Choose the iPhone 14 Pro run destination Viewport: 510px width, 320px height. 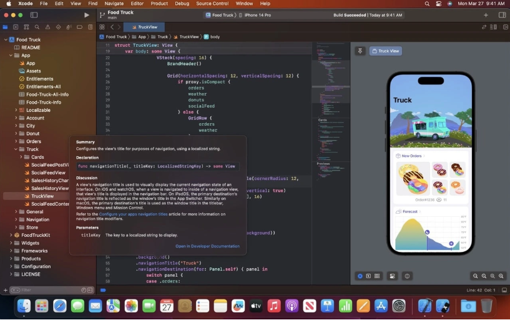click(255, 15)
